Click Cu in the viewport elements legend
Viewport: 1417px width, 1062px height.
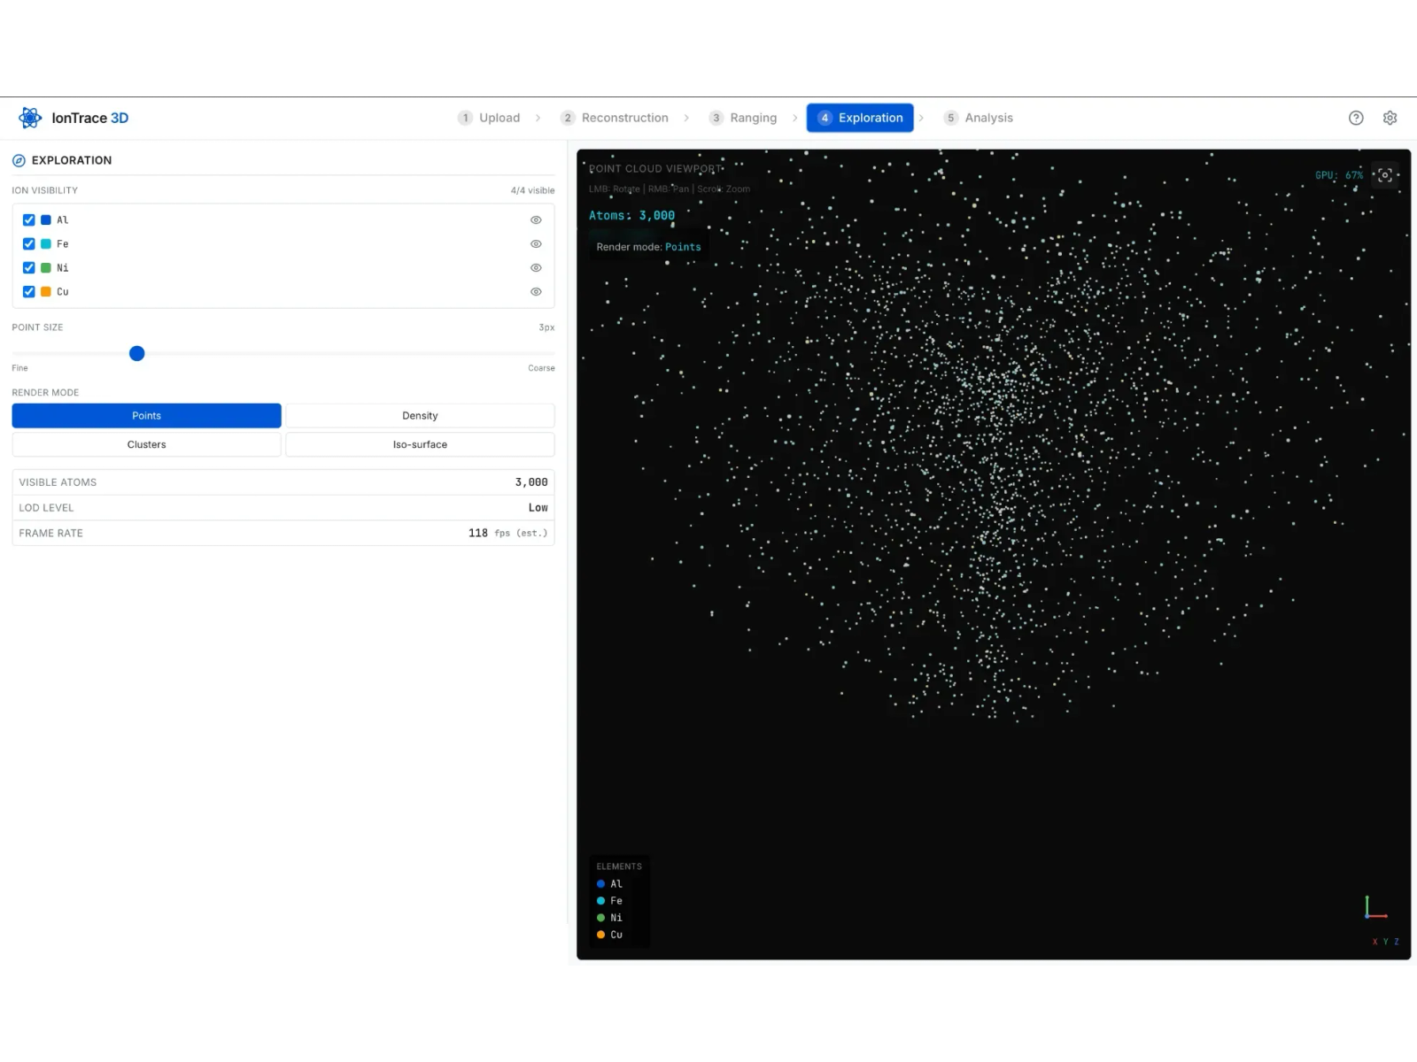coord(609,935)
